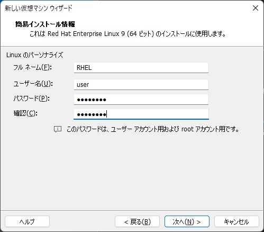Click the username field containing user
The width and height of the screenshot is (264, 232).
(141, 85)
